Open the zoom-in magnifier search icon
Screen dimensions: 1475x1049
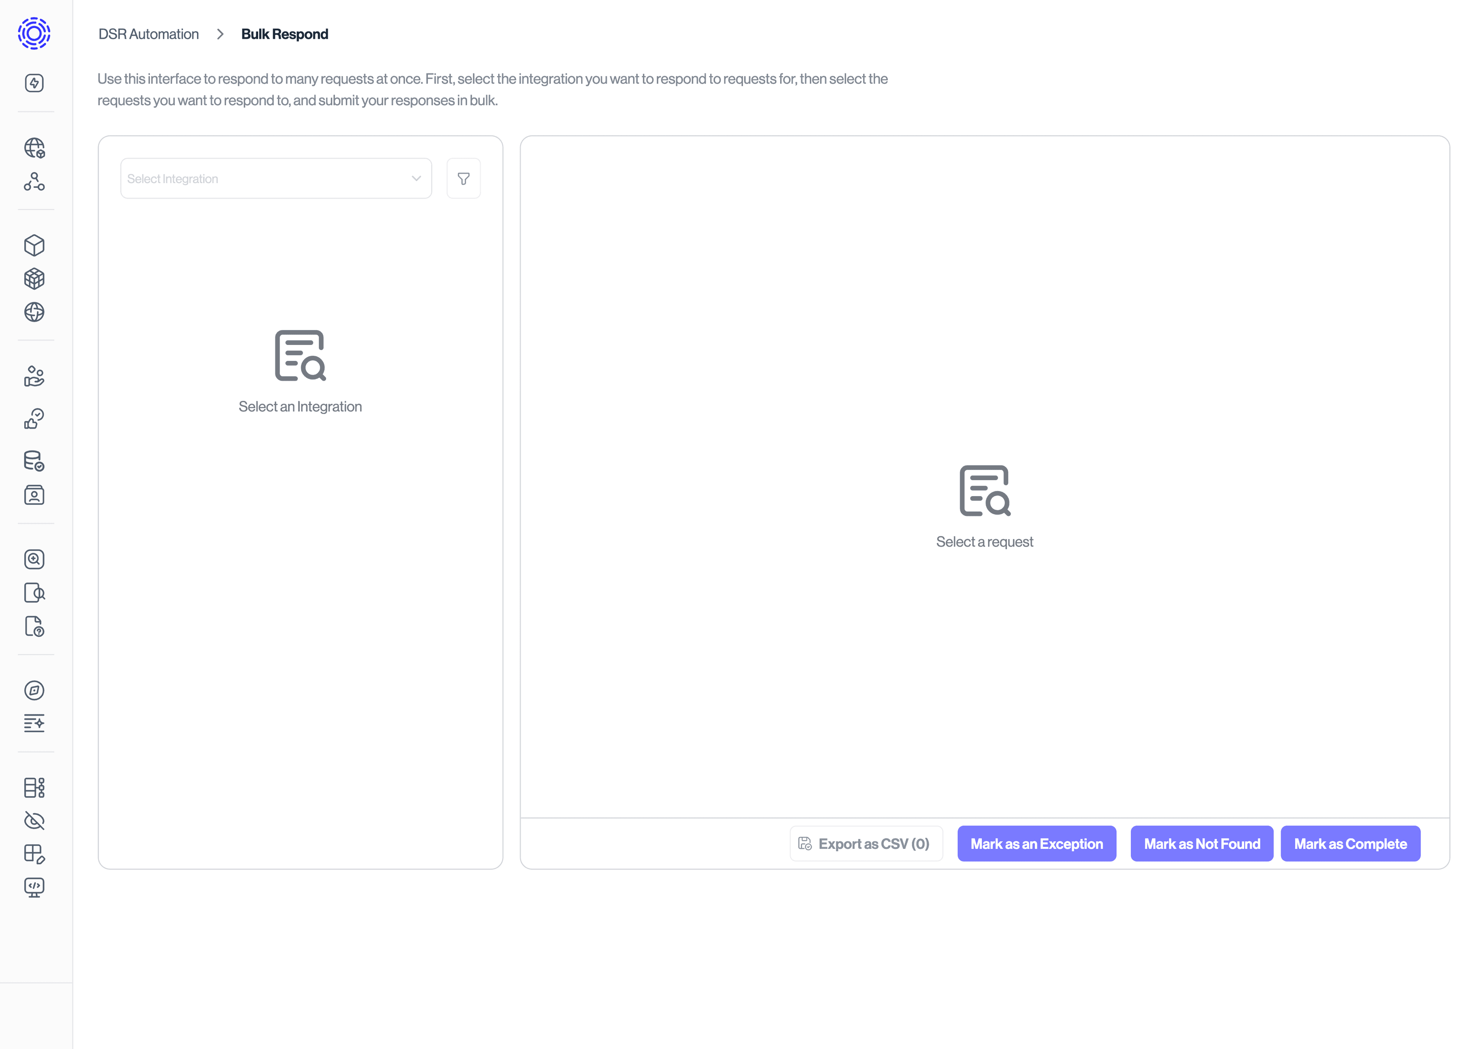pyautogui.click(x=33, y=559)
